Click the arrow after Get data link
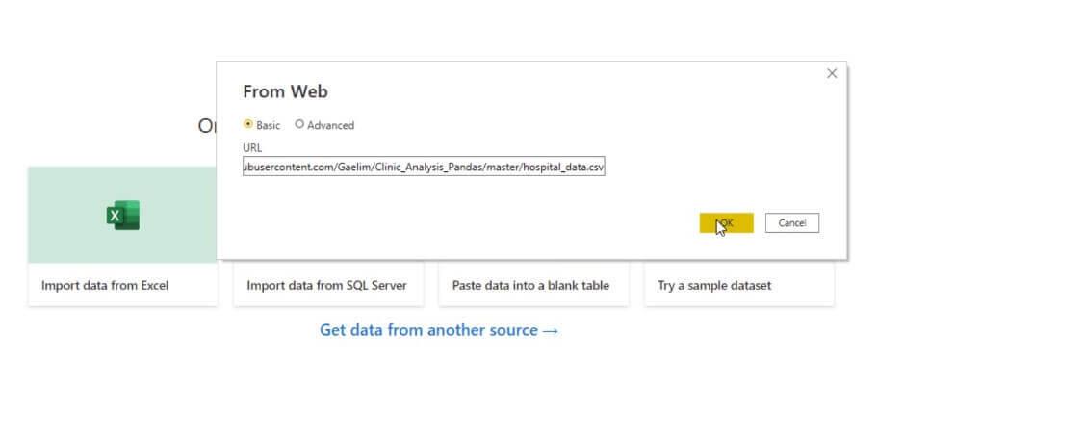The image size is (1084, 439). point(551,330)
